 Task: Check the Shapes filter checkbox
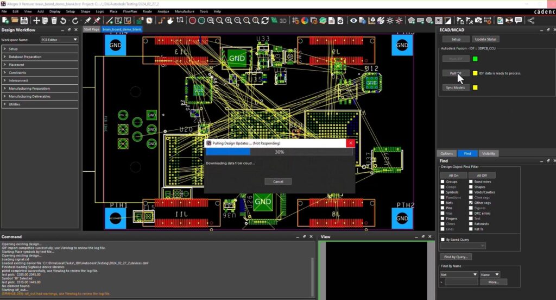click(x=471, y=187)
